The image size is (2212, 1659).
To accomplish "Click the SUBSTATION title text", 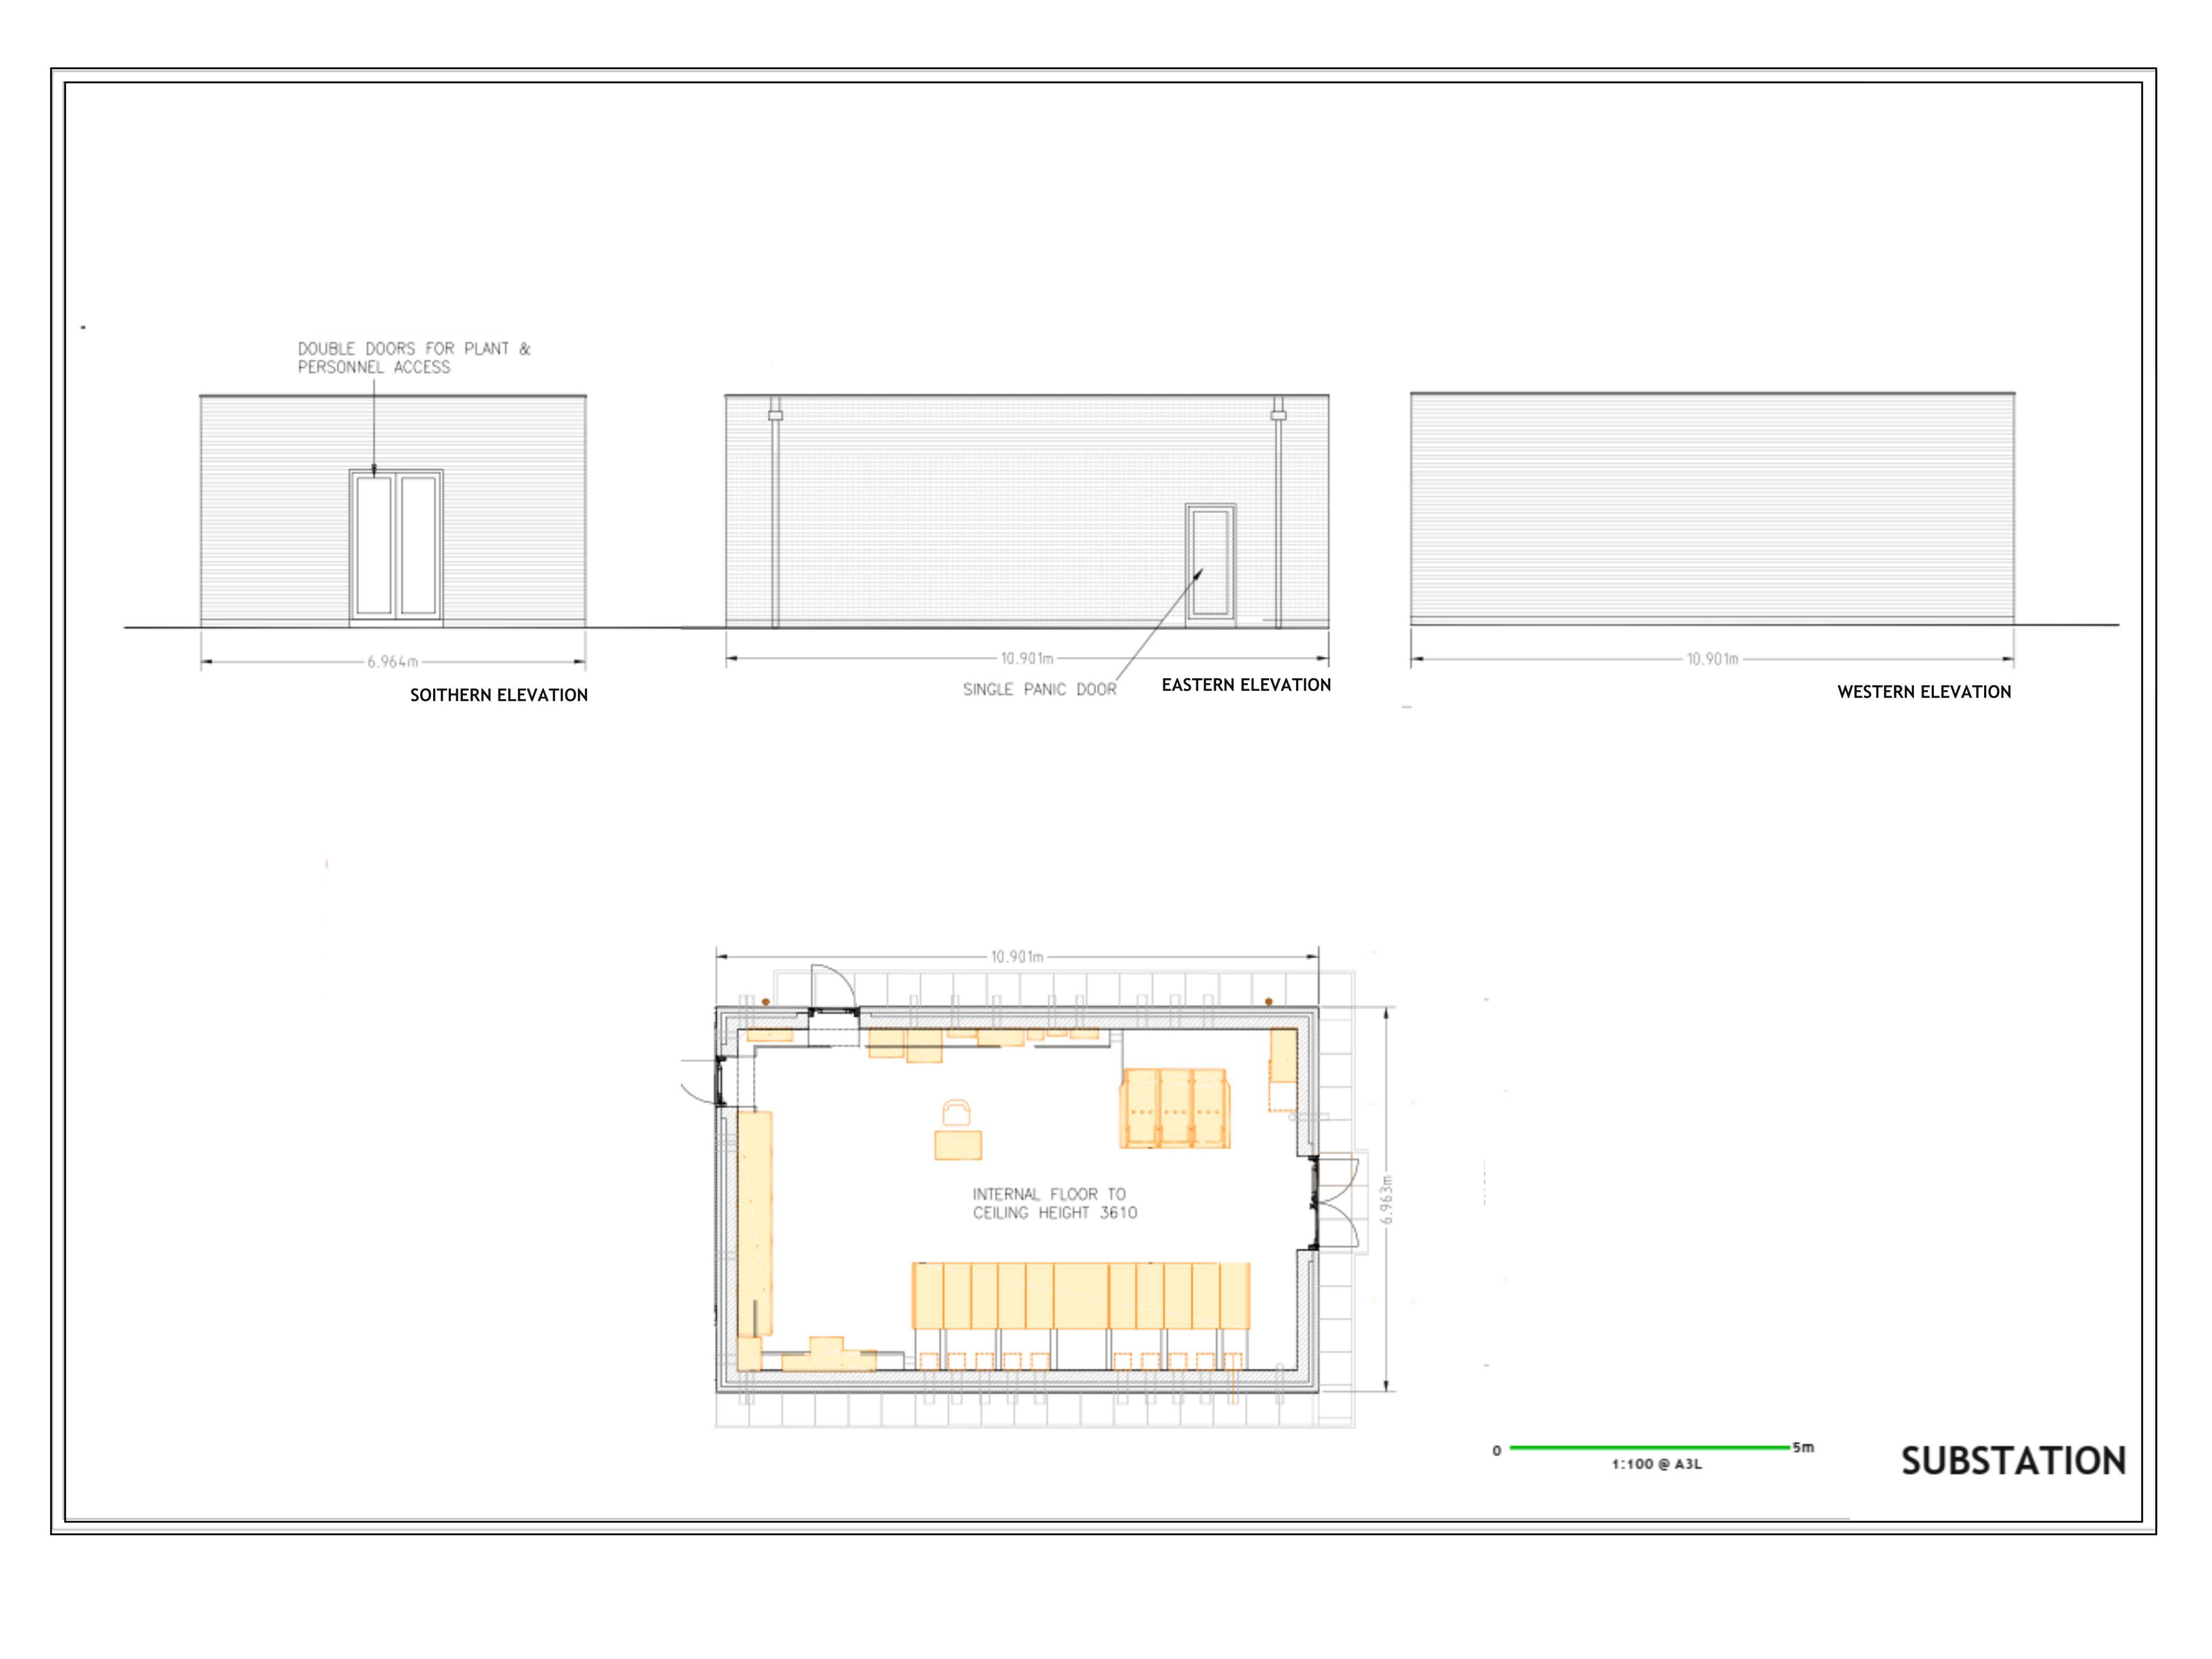I will pos(2013,1461).
